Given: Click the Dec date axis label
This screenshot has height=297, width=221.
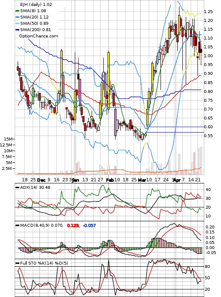Looking at the screenshot, I should coord(41,180).
